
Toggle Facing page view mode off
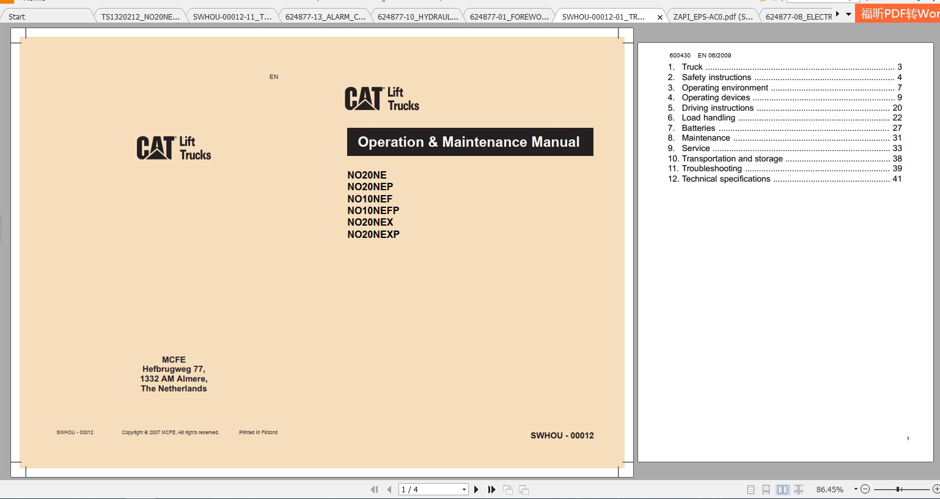[783, 489]
